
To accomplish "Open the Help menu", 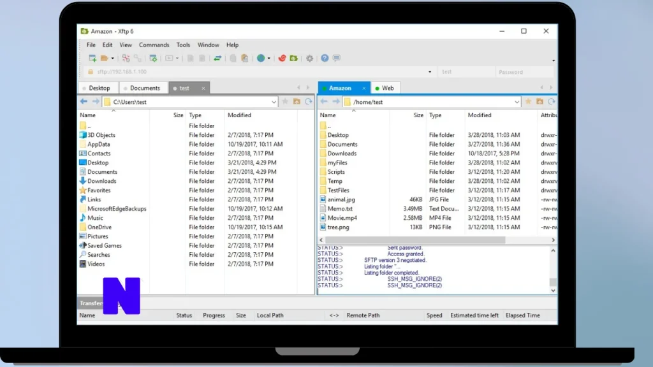I will coord(232,45).
